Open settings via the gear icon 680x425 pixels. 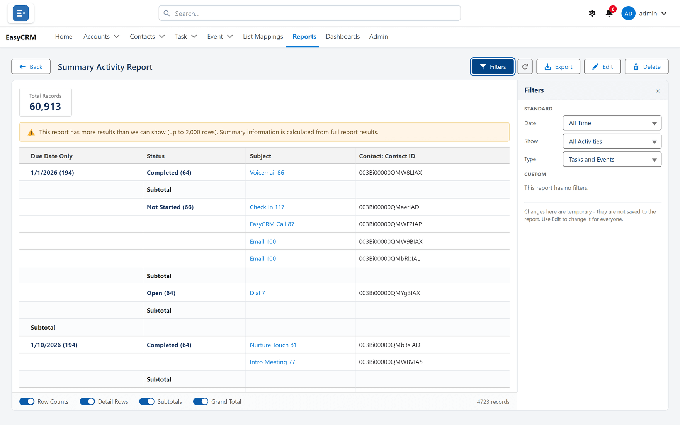coord(592,13)
